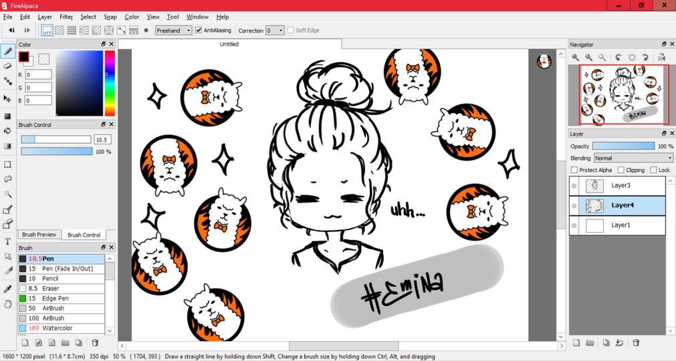Image resolution: width=676 pixels, height=361 pixels.
Task: Select the Watercolor brush from the list
Action: [62, 328]
